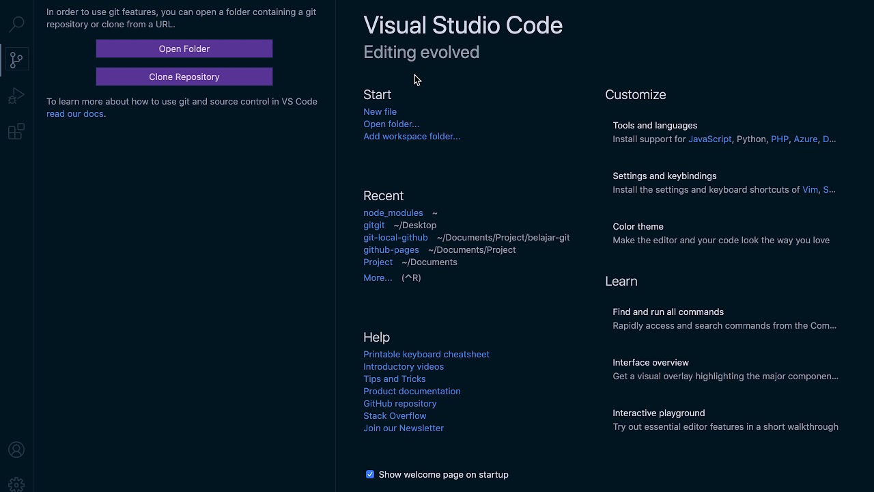
Task: Open the Accounts icon in activity bar
Action: (16, 450)
